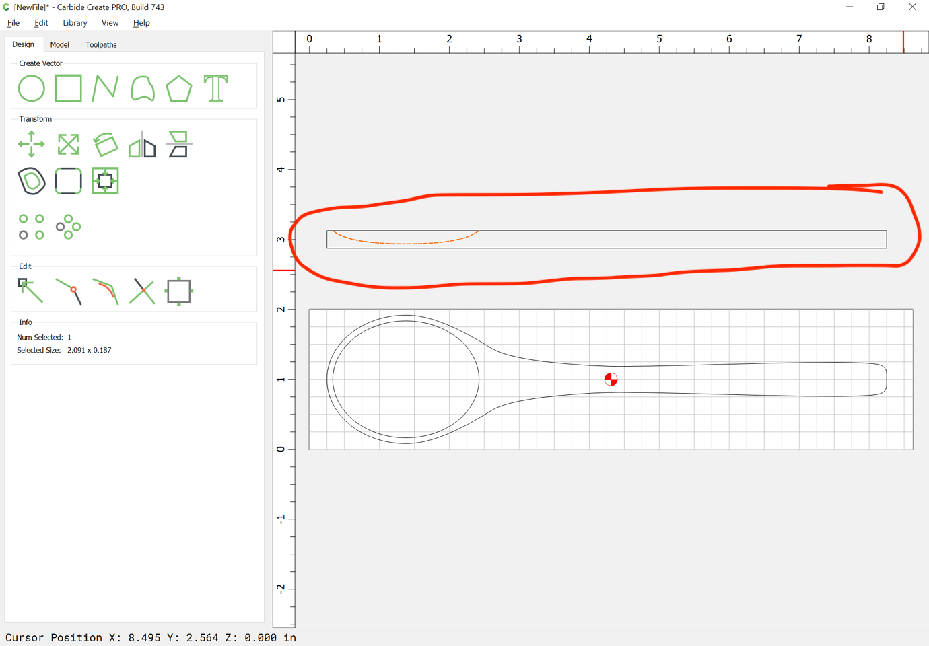The width and height of the screenshot is (929, 646).
Task: Activate the Node Edit tool
Action: (x=31, y=291)
